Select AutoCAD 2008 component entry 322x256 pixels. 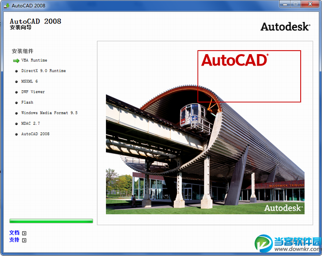coord(35,134)
